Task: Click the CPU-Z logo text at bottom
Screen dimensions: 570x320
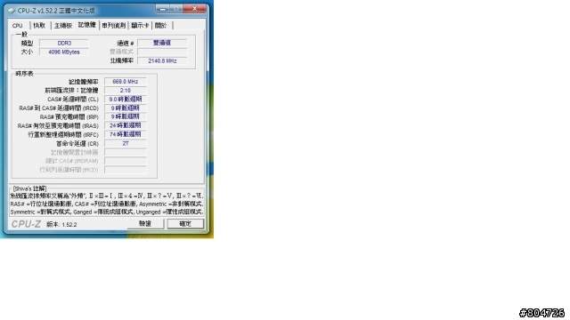Action: point(26,224)
